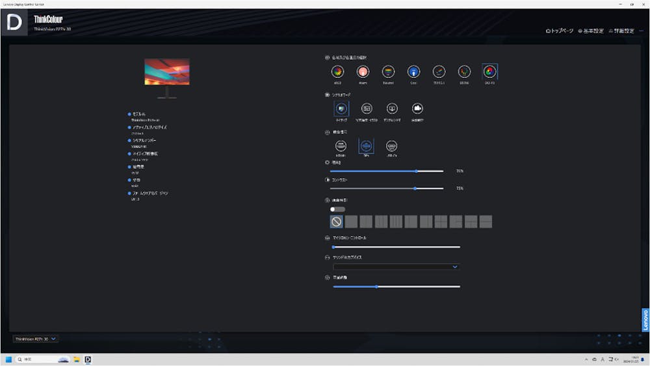650x366 pixels.
Task: Click the ThinkColour D logo
Action: tap(14, 22)
